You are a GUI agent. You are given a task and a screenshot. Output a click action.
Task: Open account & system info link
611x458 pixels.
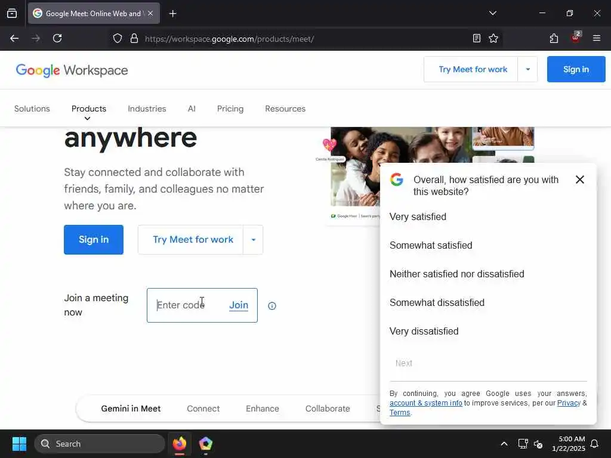coord(425,403)
